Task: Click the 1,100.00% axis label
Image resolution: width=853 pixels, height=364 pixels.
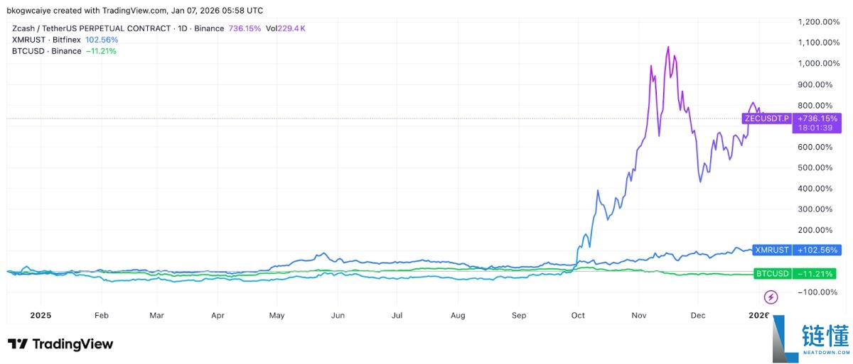Action: coord(820,42)
